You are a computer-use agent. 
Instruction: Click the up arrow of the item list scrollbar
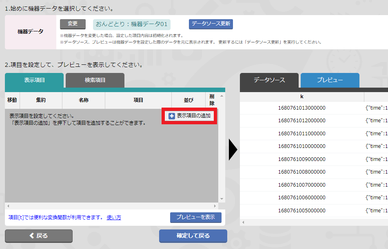(x=222, y=96)
